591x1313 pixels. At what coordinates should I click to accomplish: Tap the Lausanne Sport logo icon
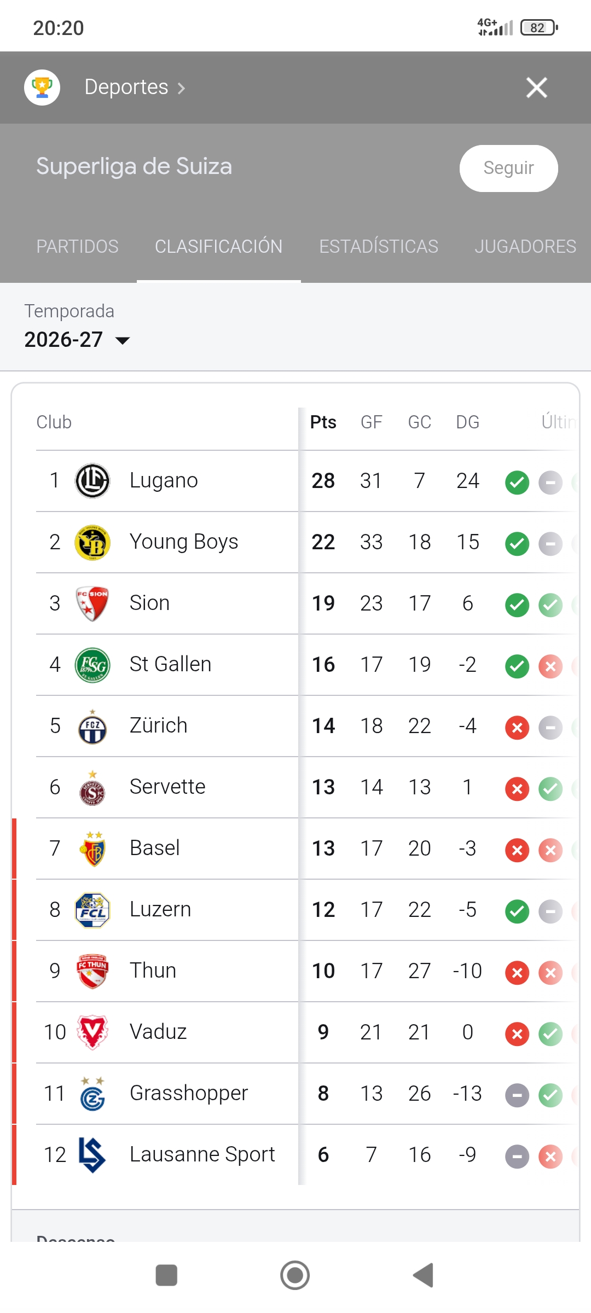[91, 1155]
